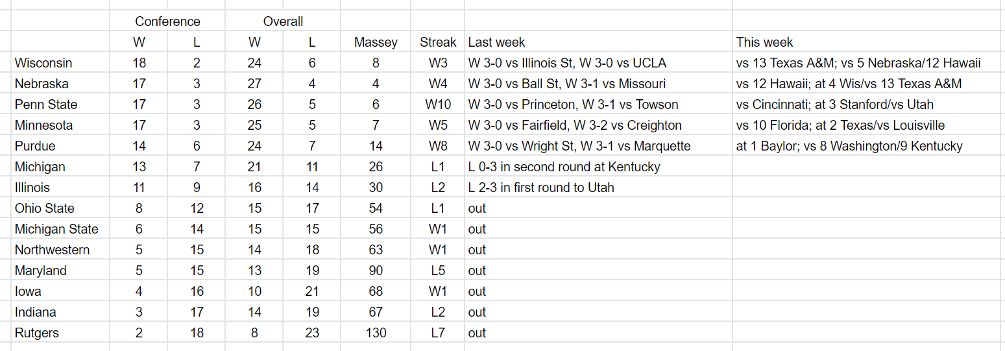Click Penn State's W10 streak cell
The height and width of the screenshot is (351, 1005).
[438, 104]
